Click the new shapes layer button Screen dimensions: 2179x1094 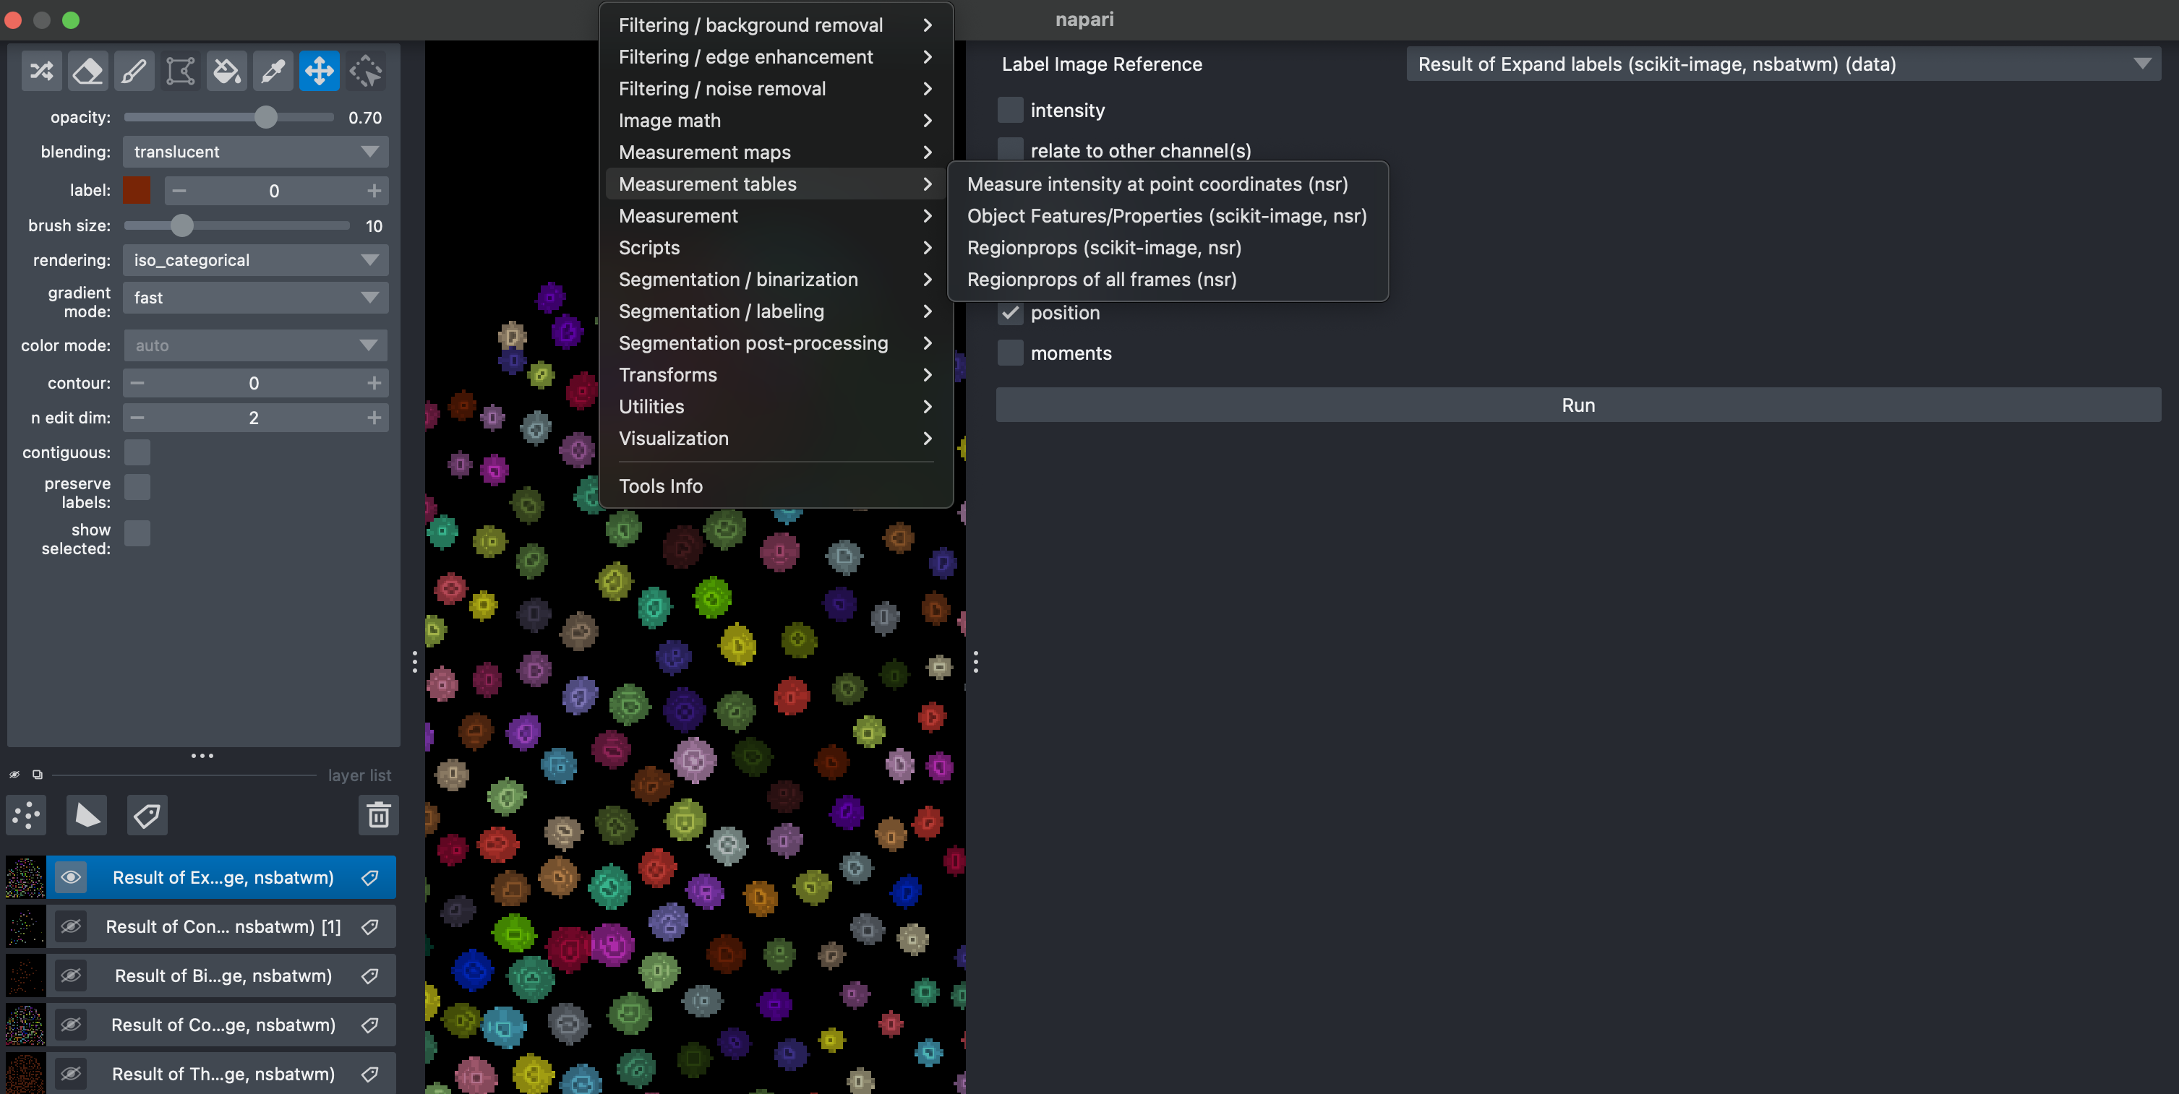86,815
